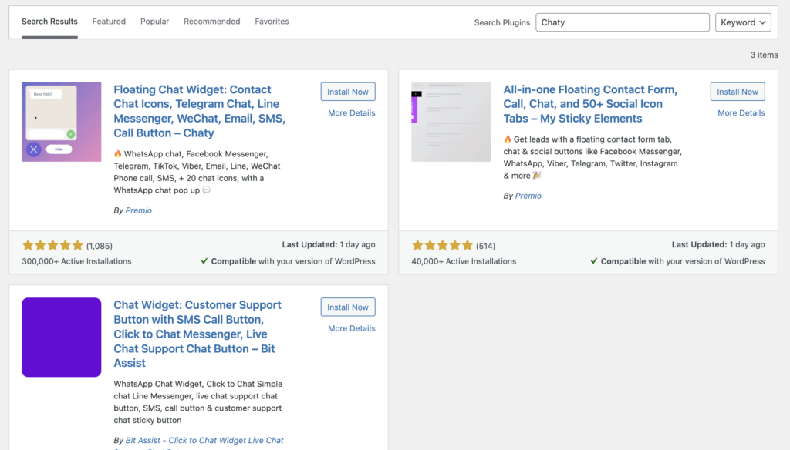Image resolution: width=790 pixels, height=450 pixels.
Task: Open the Keyword search filter dropdown
Action: click(x=743, y=22)
